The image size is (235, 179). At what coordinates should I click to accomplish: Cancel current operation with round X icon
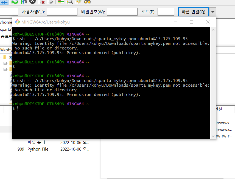pos(32,2)
